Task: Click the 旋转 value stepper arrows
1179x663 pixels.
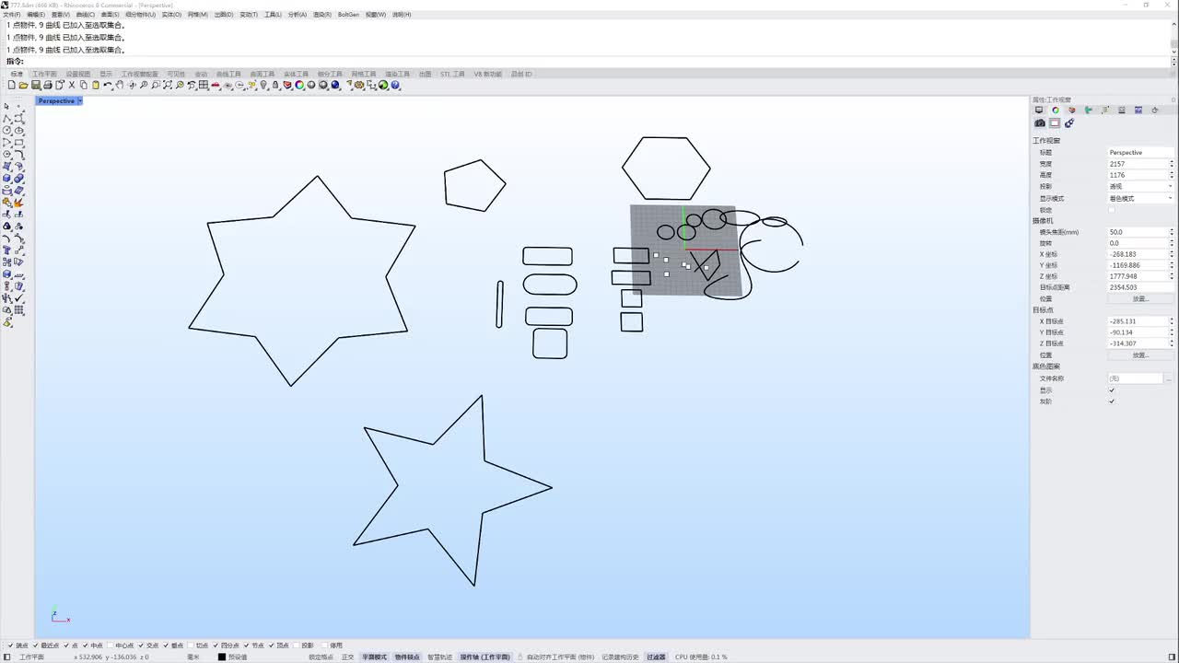Action: [1172, 243]
